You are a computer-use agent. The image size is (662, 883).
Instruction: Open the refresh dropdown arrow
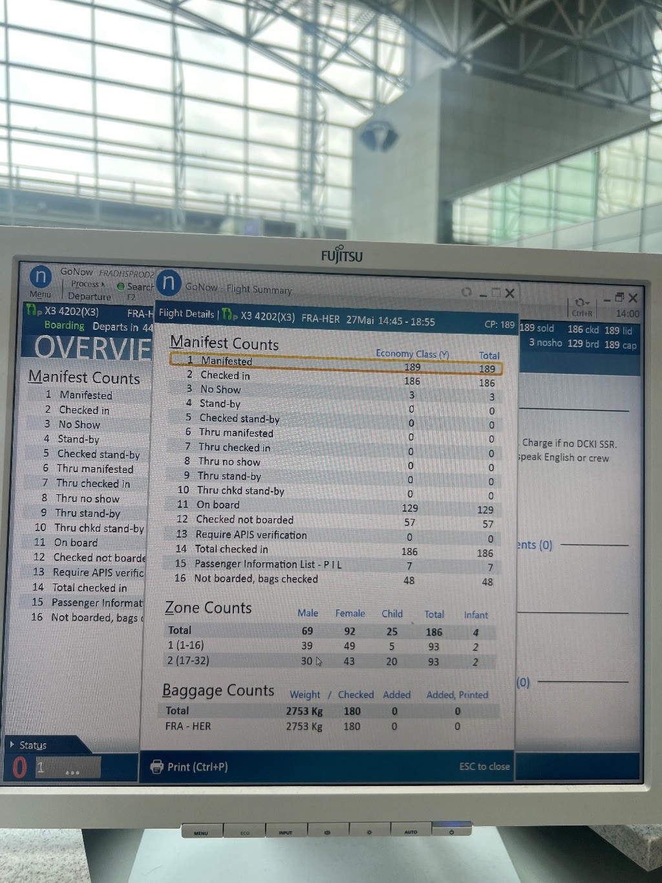point(587,303)
